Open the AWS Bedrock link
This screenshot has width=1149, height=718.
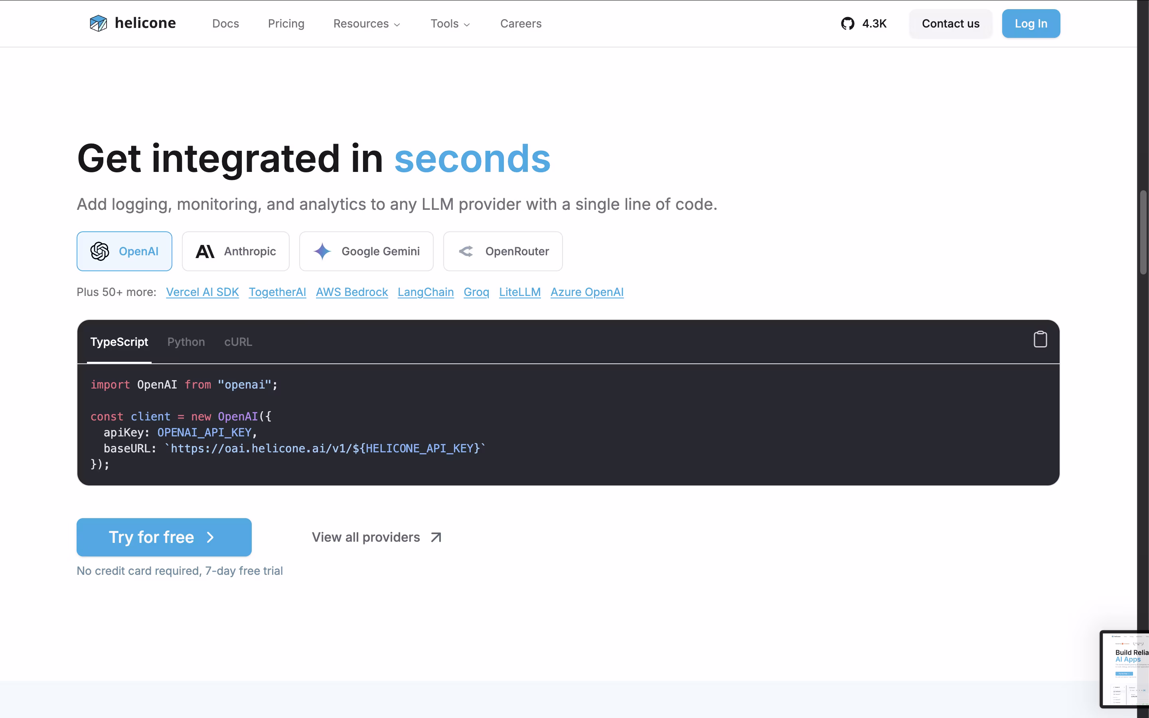[x=352, y=292]
